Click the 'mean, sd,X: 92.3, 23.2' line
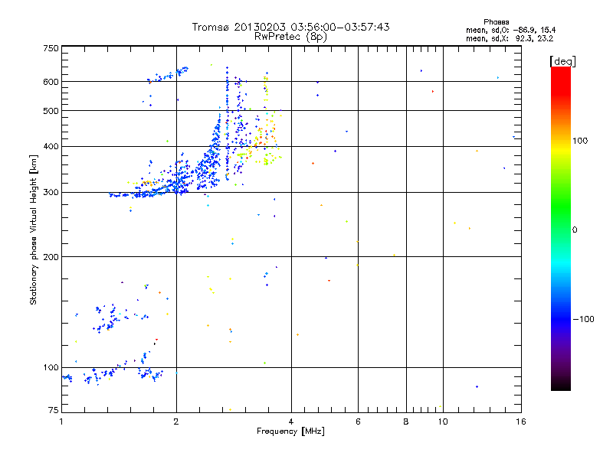Viewport: 613px width, 459px height. click(510, 39)
